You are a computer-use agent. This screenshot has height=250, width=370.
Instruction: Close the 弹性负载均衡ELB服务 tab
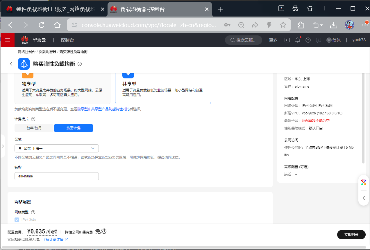coord(102,9)
